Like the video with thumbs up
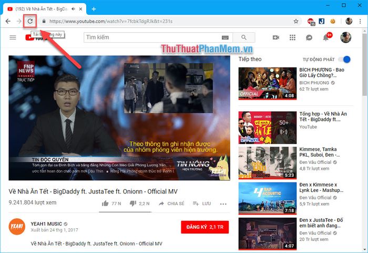The height and width of the screenshot is (253, 368). click(x=111, y=203)
